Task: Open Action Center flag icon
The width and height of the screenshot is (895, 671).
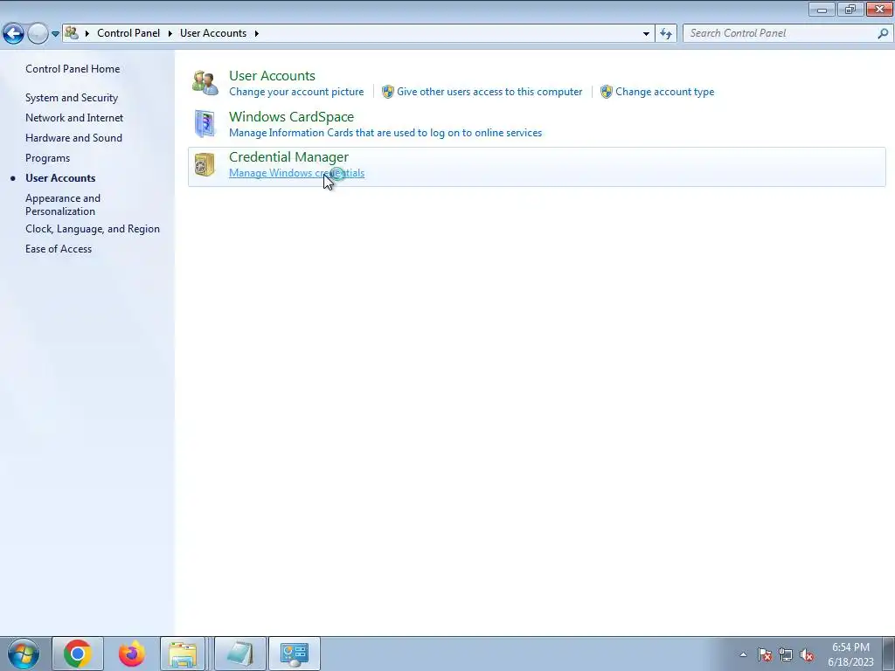Action: point(765,654)
